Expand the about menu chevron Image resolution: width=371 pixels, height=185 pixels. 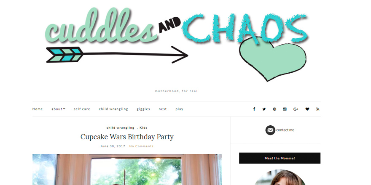(64, 109)
